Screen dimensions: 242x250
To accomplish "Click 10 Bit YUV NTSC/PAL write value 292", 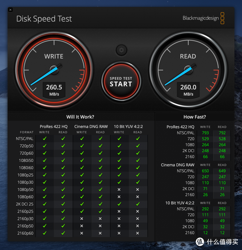I will 205,209.
